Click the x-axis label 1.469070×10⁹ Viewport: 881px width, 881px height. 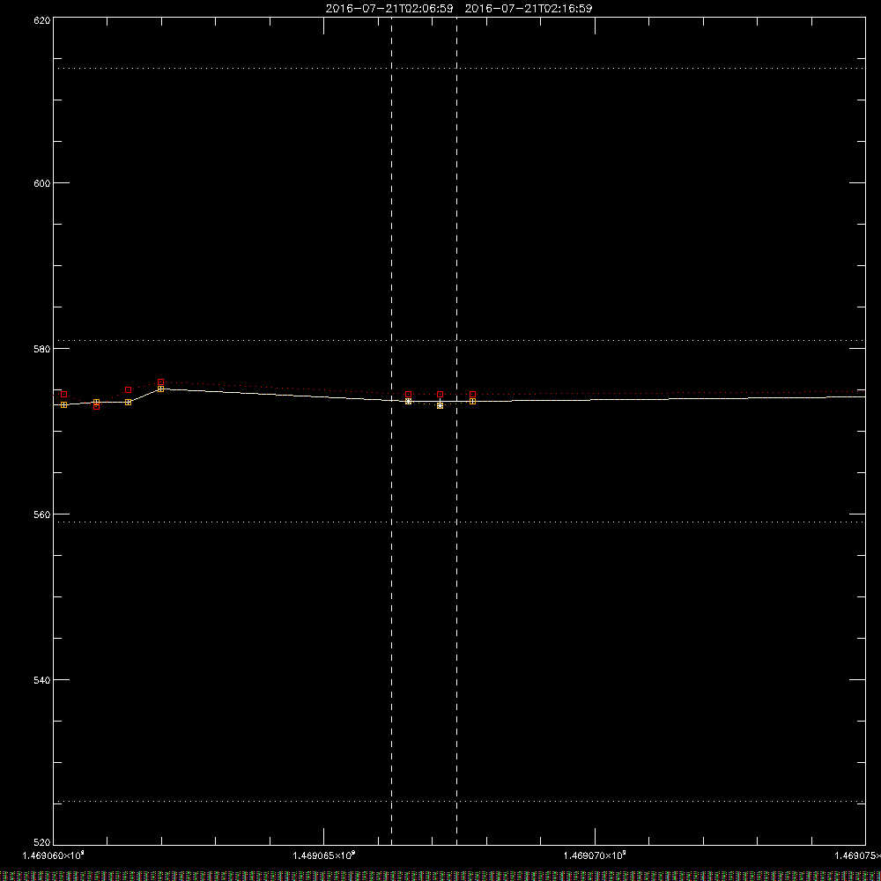(x=595, y=855)
